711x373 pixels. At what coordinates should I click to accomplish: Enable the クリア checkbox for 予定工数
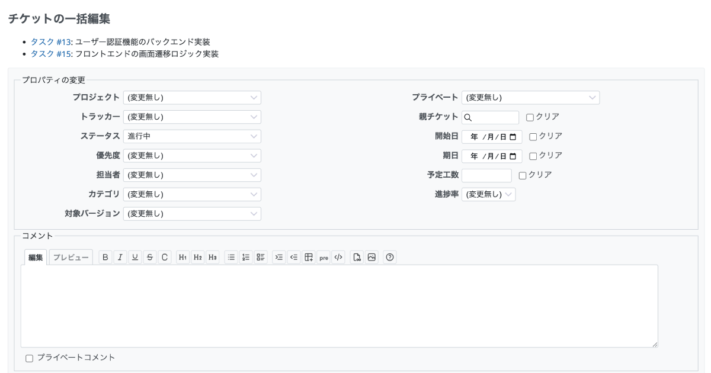[523, 175]
